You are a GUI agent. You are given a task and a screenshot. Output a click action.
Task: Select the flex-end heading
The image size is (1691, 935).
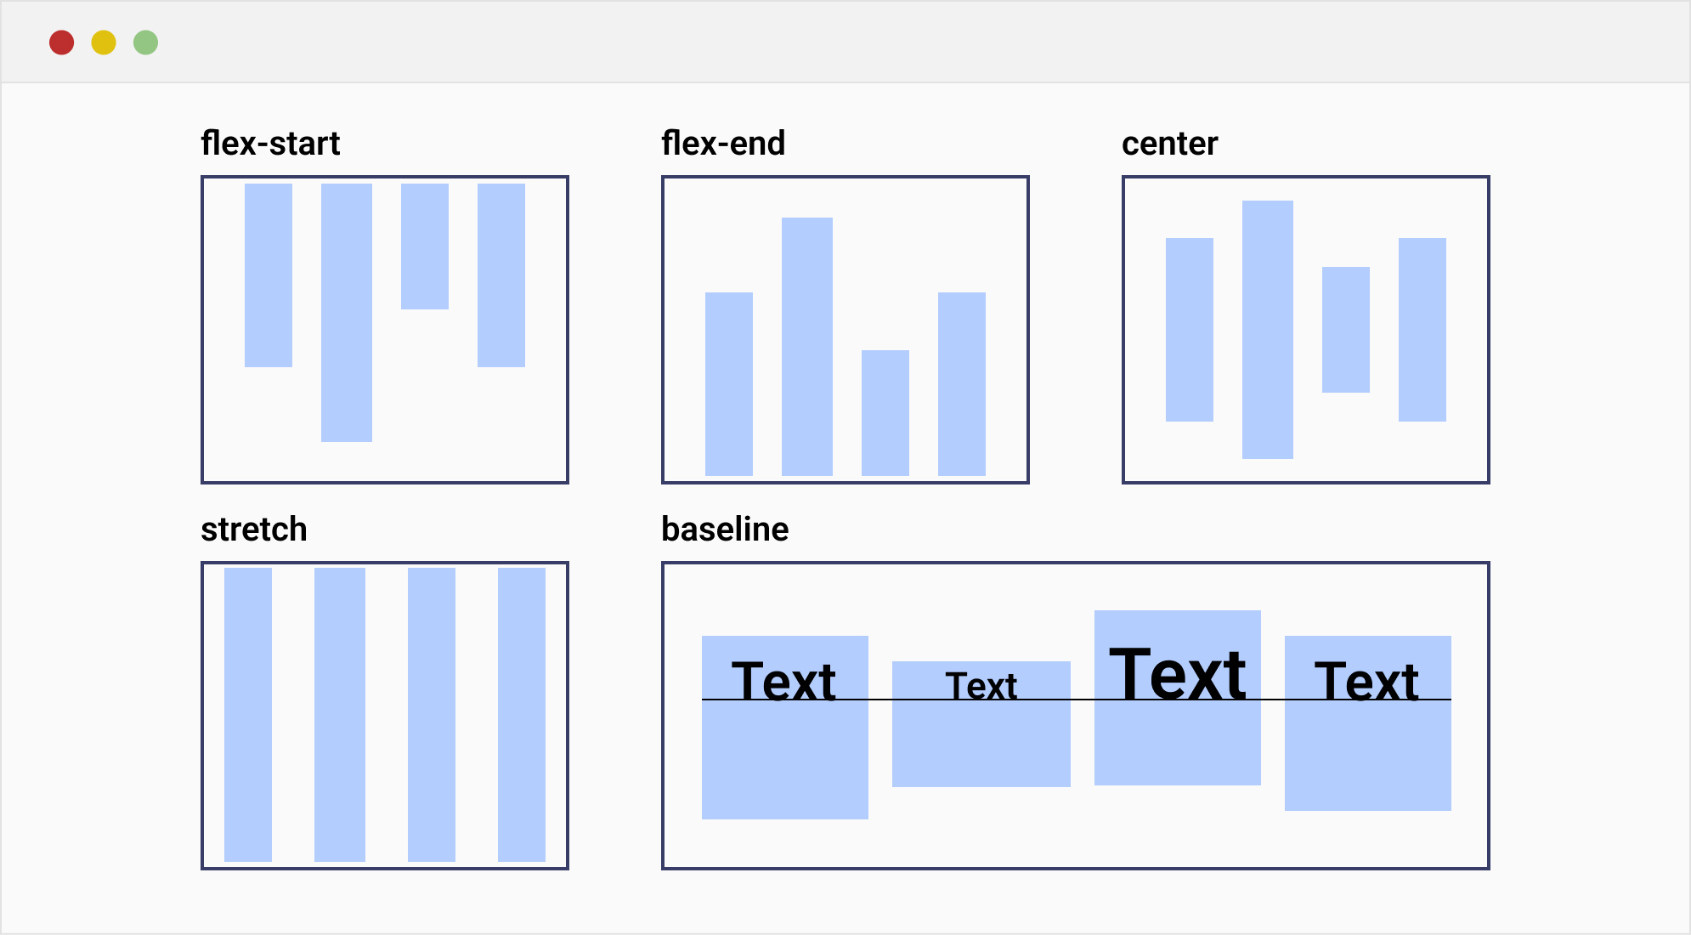(723, 144)
